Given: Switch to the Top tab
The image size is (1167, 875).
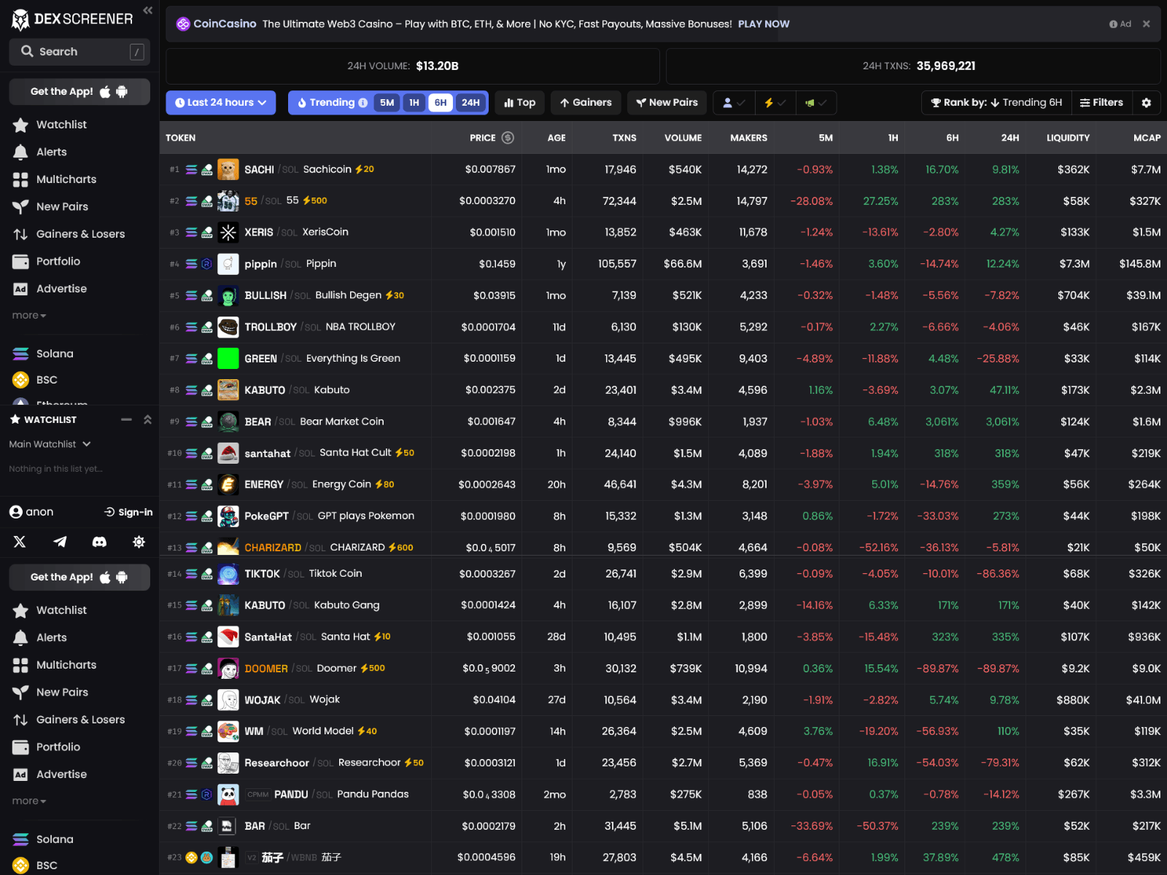Looking at the screenshot, I should pos(520,103).
